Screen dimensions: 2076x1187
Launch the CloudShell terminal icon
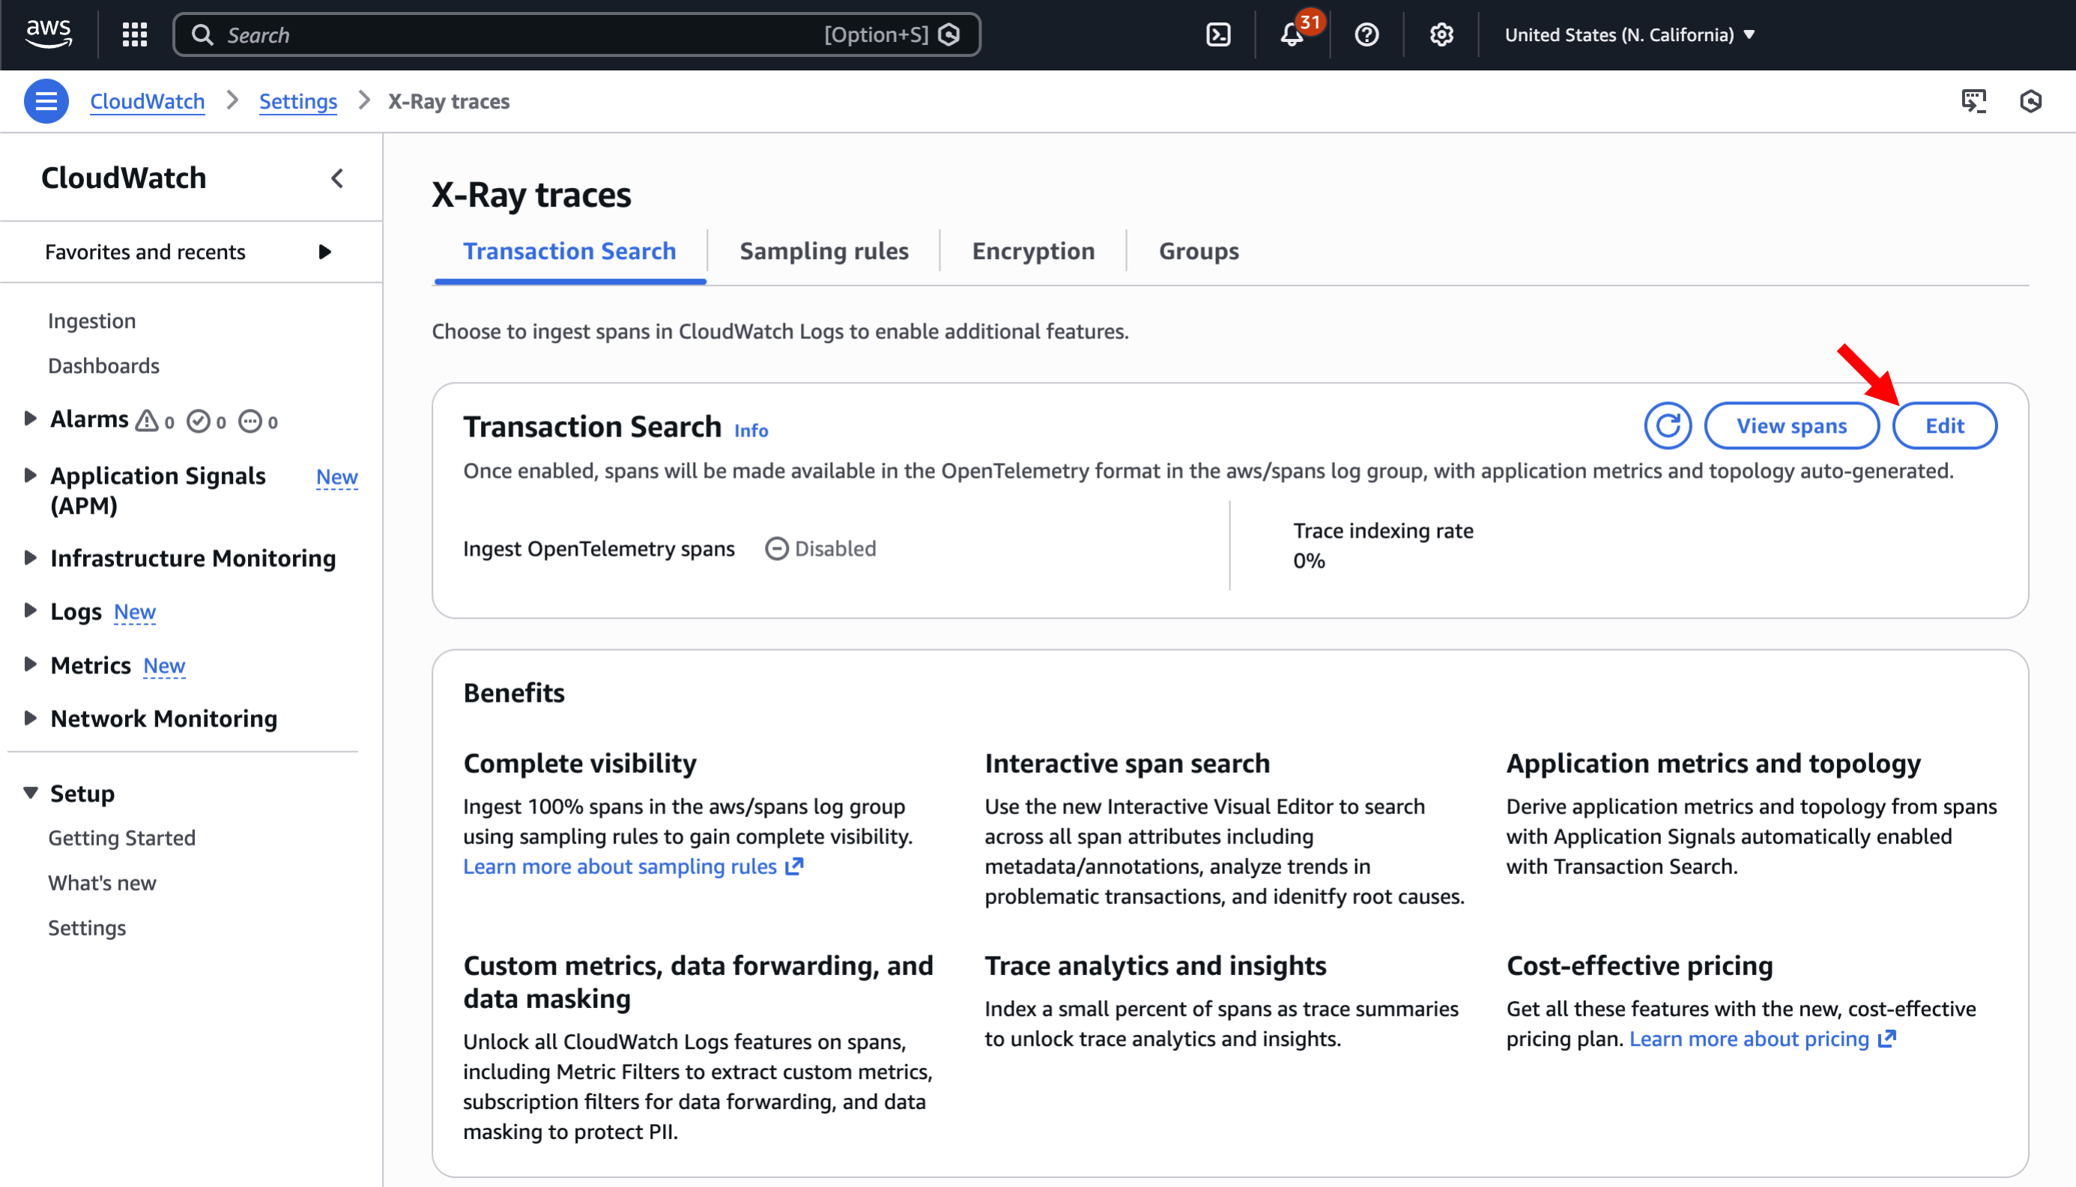pyautogui.click(x=1217, y=34)
